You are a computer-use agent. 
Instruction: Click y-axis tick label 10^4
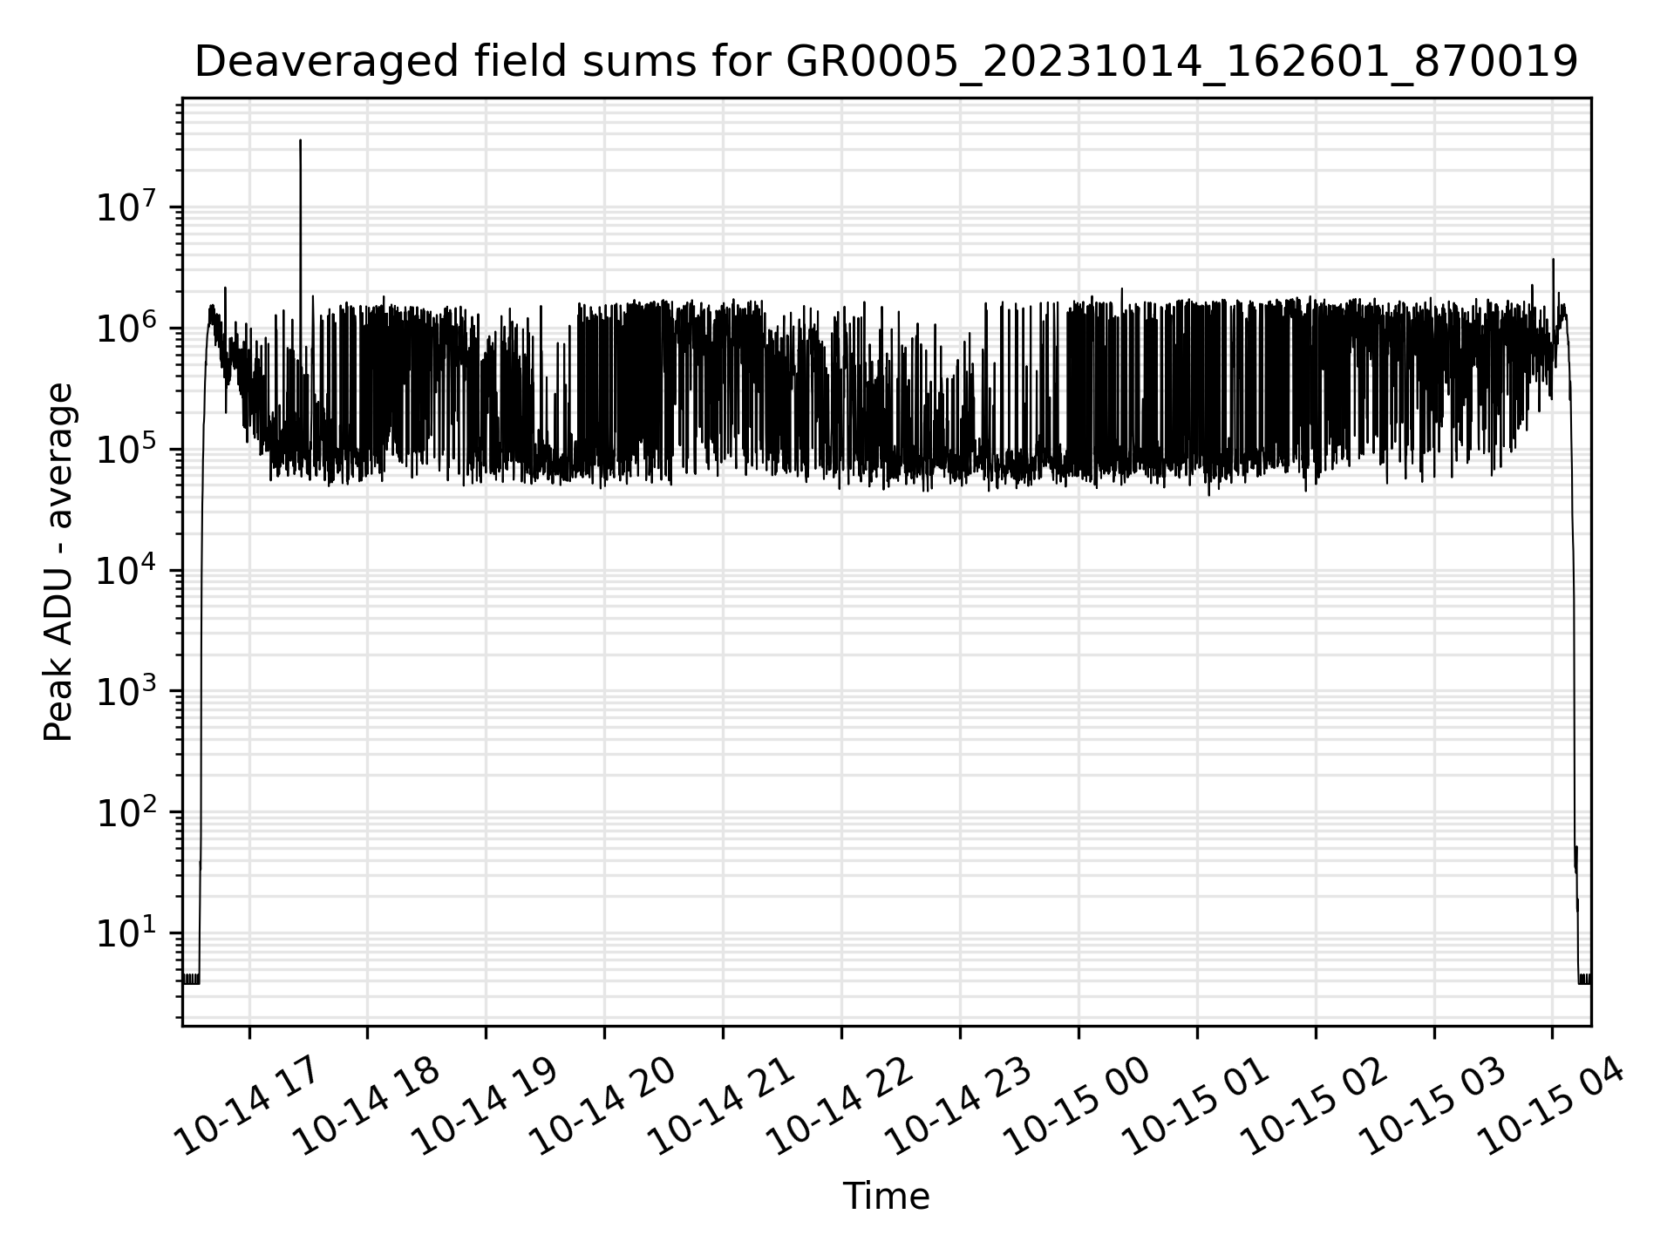[x=128, y=571]
